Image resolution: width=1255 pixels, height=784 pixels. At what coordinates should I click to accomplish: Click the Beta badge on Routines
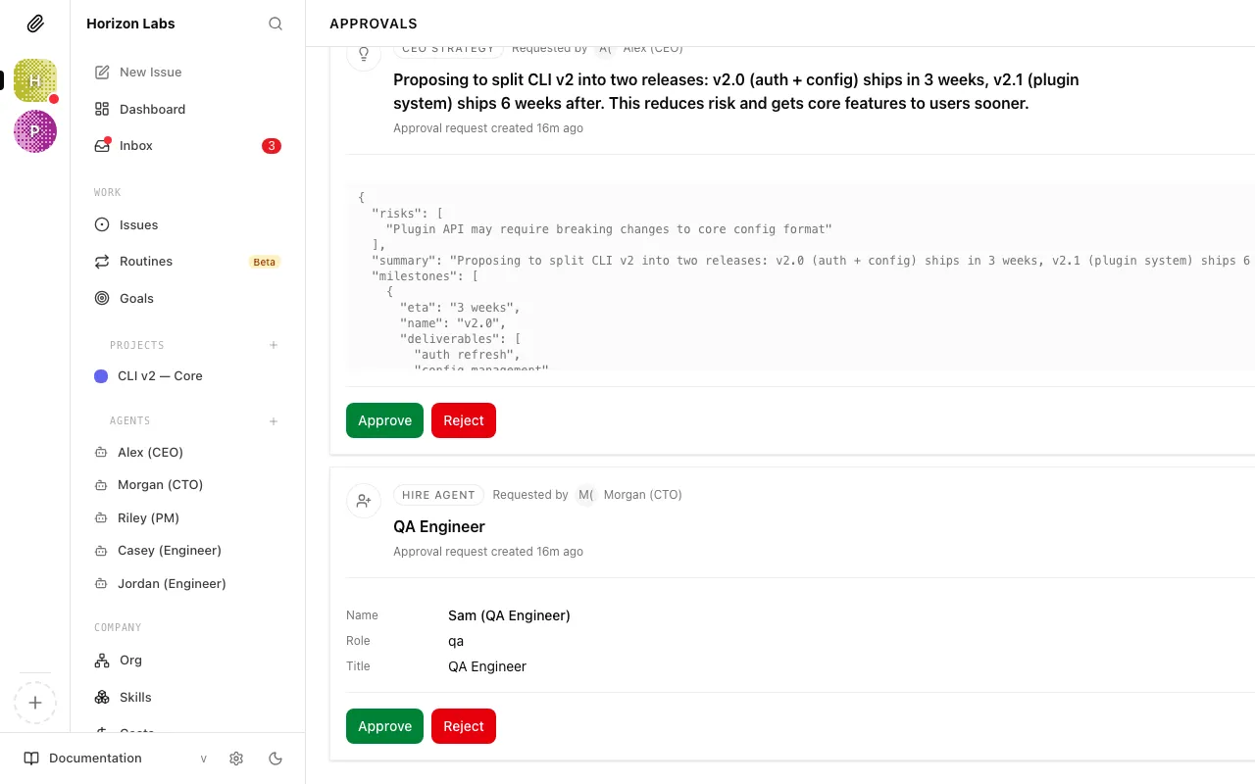click(x=265, y=262)
